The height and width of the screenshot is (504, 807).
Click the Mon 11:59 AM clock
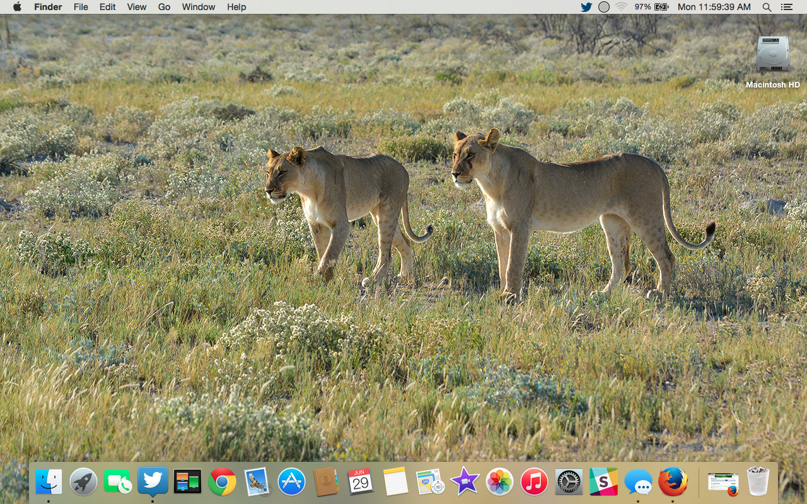pos(714,7)
